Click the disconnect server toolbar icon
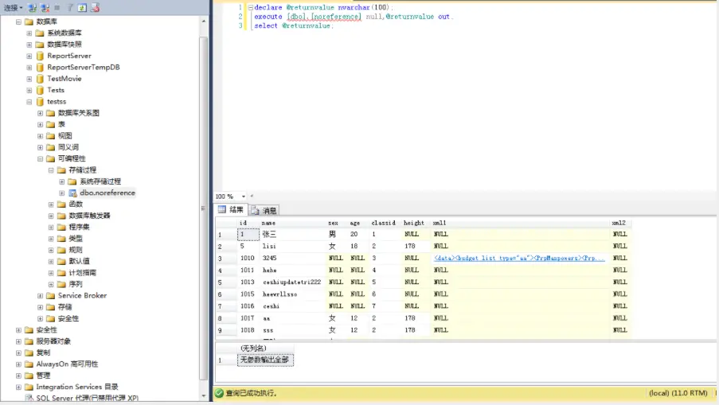This screenshot has width=719, height=405. pos(45,8)
